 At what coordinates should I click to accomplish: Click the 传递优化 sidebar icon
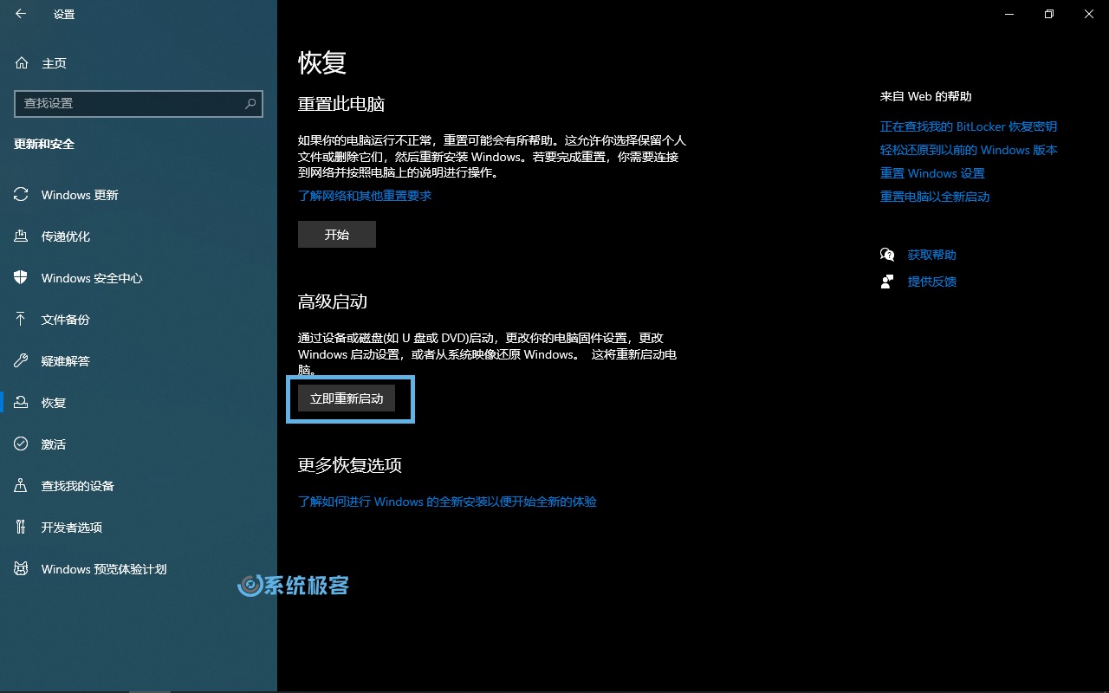[x=22, y=236]
